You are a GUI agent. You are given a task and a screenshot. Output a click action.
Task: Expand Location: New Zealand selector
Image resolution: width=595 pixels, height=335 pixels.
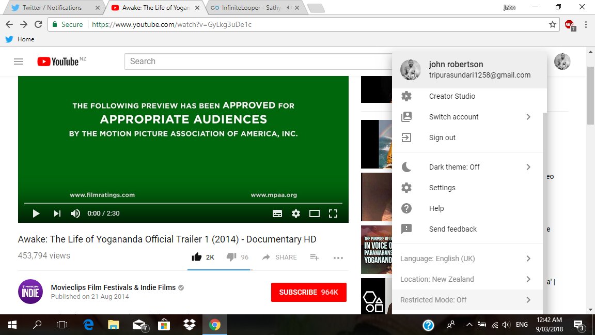click(x=467, y=279)
